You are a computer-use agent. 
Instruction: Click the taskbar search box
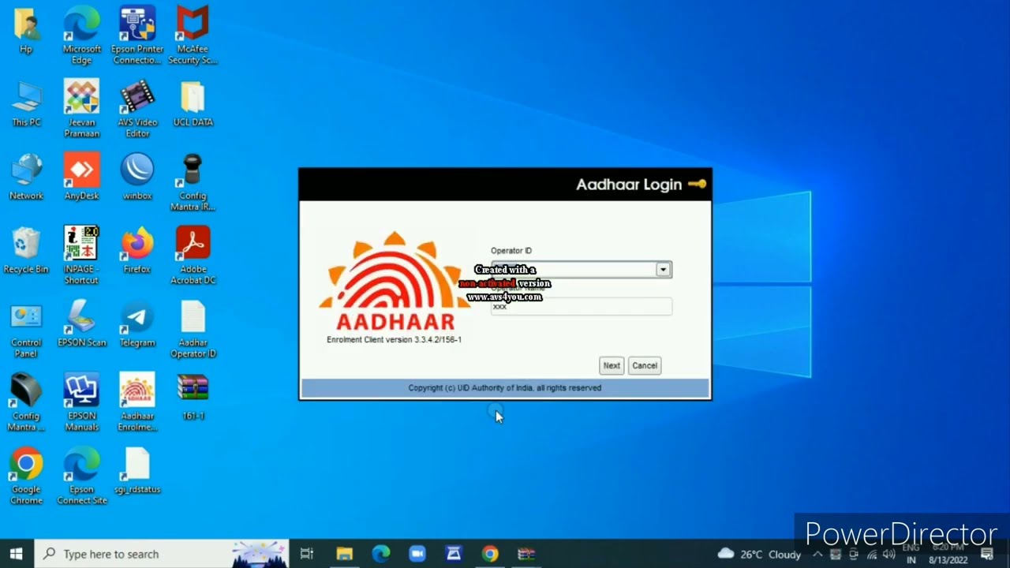(x=162, y=554)
